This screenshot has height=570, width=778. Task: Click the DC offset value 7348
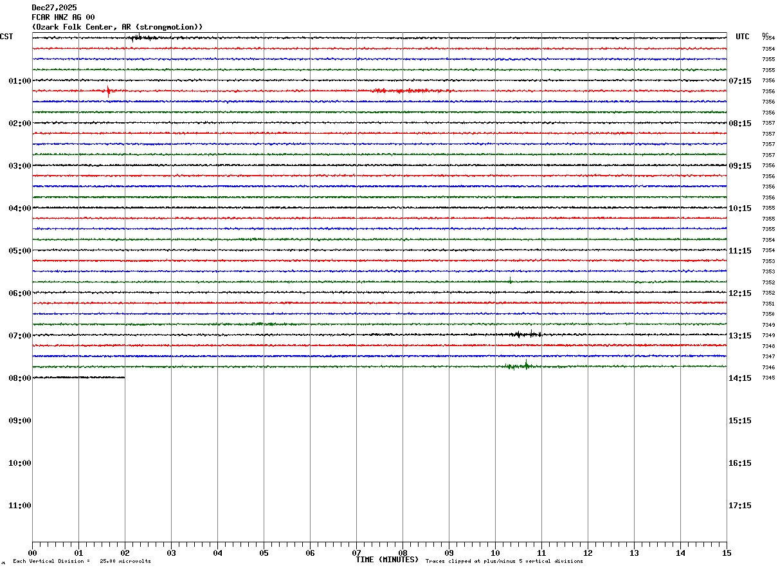[x=768, y=346]
